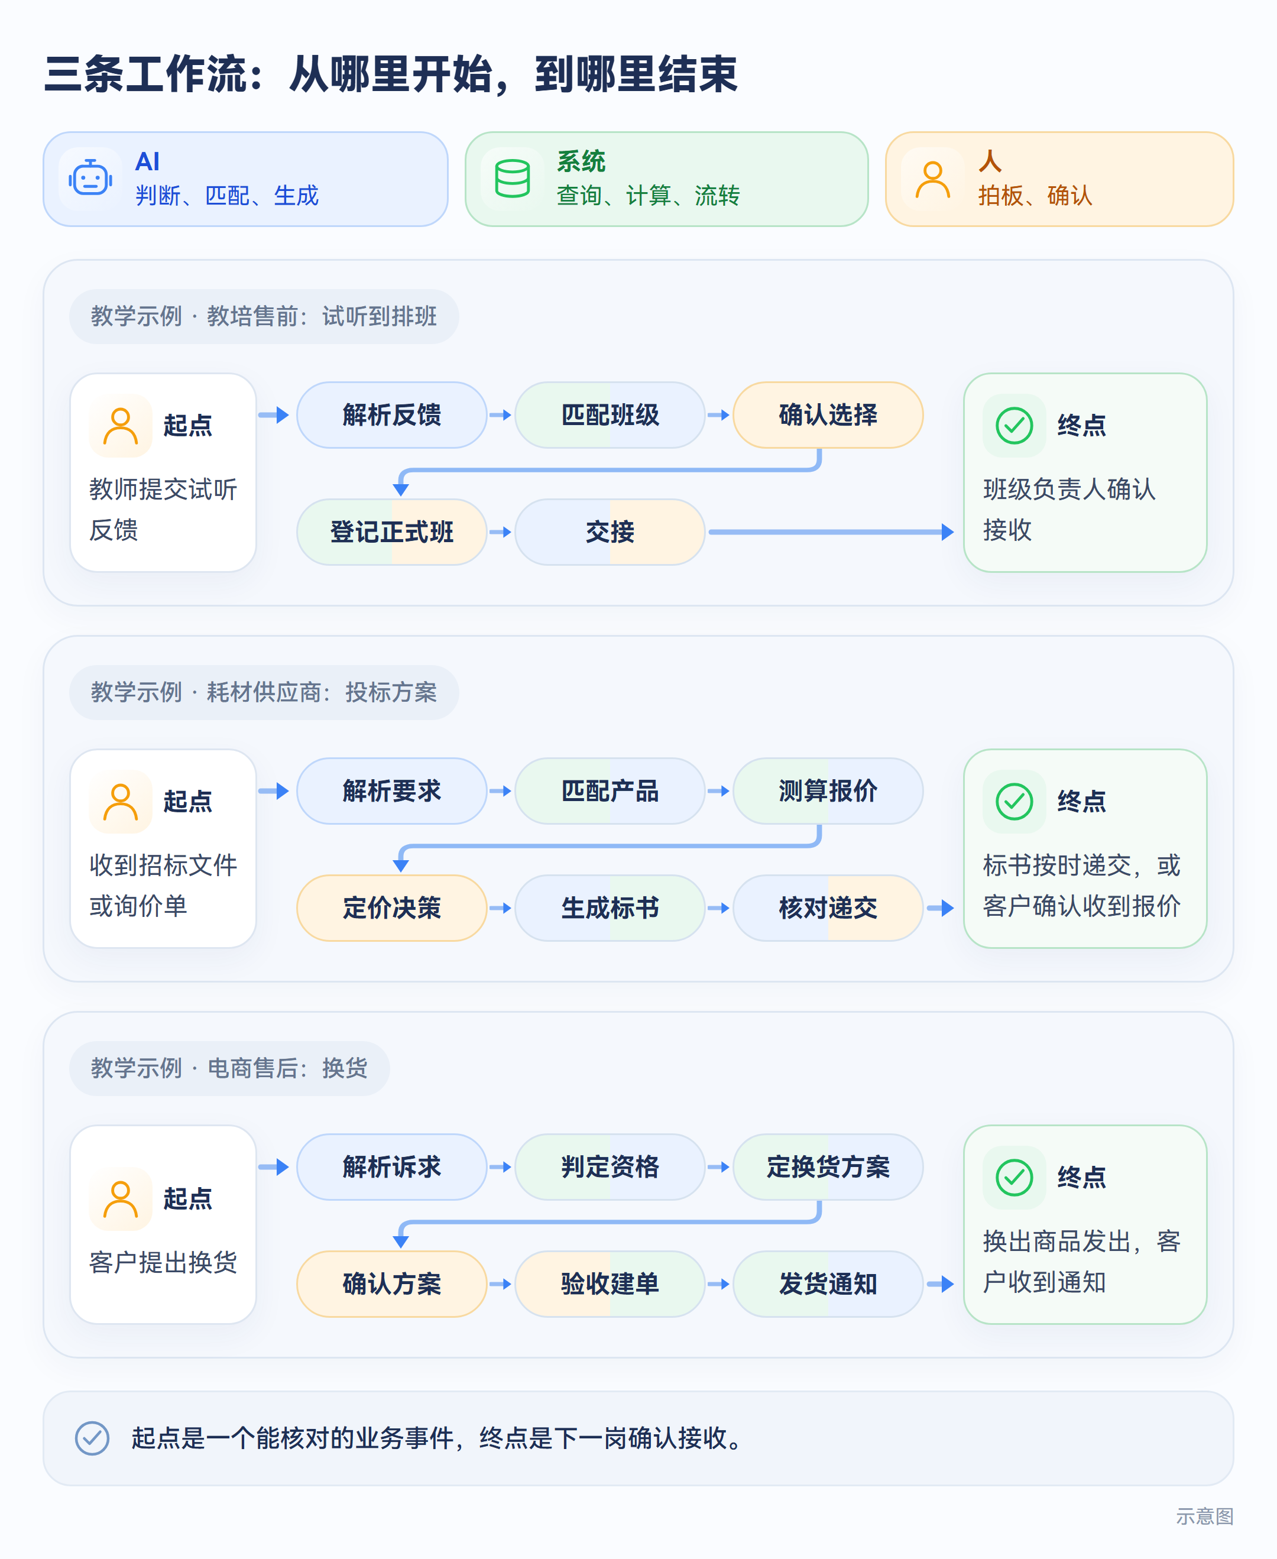Click the green checkmark icon above 换出商品发出

point(1015,1178)
